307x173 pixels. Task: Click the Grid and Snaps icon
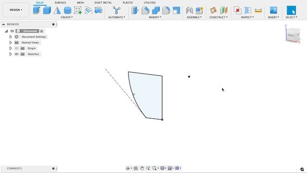click(170, 168)
